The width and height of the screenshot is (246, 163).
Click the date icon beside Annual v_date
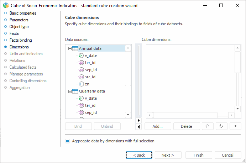(x=81, y=56)
